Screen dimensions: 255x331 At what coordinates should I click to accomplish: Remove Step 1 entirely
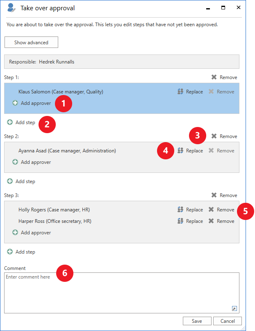pyautogui.click(x=224, y=77)
